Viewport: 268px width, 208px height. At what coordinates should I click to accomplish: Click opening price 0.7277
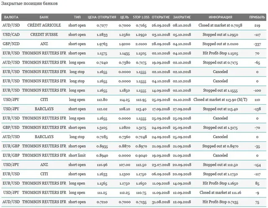(x=102, y=26)
